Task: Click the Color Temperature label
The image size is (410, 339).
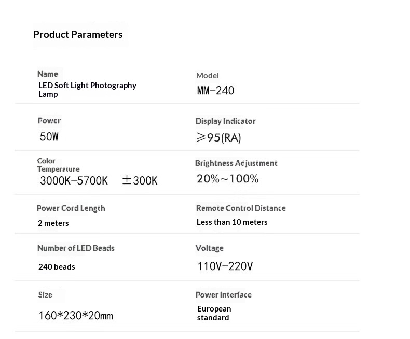Action: [58, 165]
